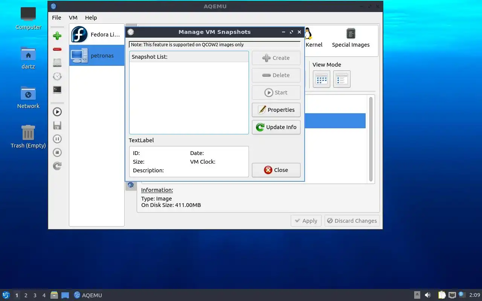The height and width of the screenshot is (301, 482).
Task: Switch to icon grid view mode
Action: (322, 79)
